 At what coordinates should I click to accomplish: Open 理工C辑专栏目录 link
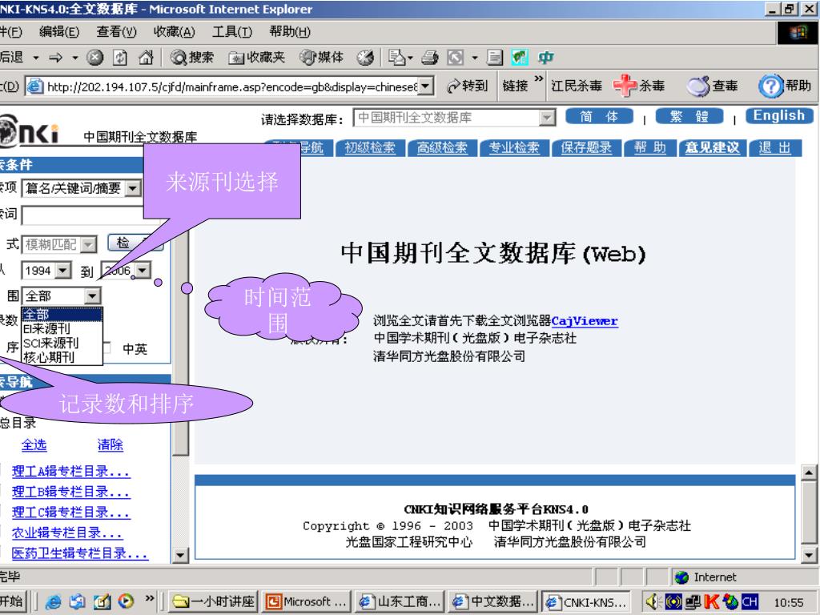(70, 512)
